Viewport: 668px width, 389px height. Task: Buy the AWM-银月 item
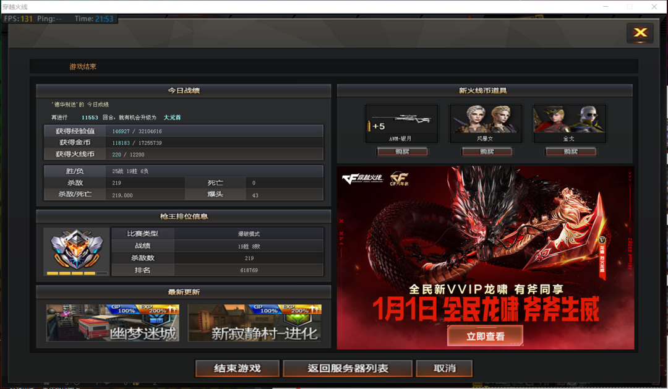402,152
